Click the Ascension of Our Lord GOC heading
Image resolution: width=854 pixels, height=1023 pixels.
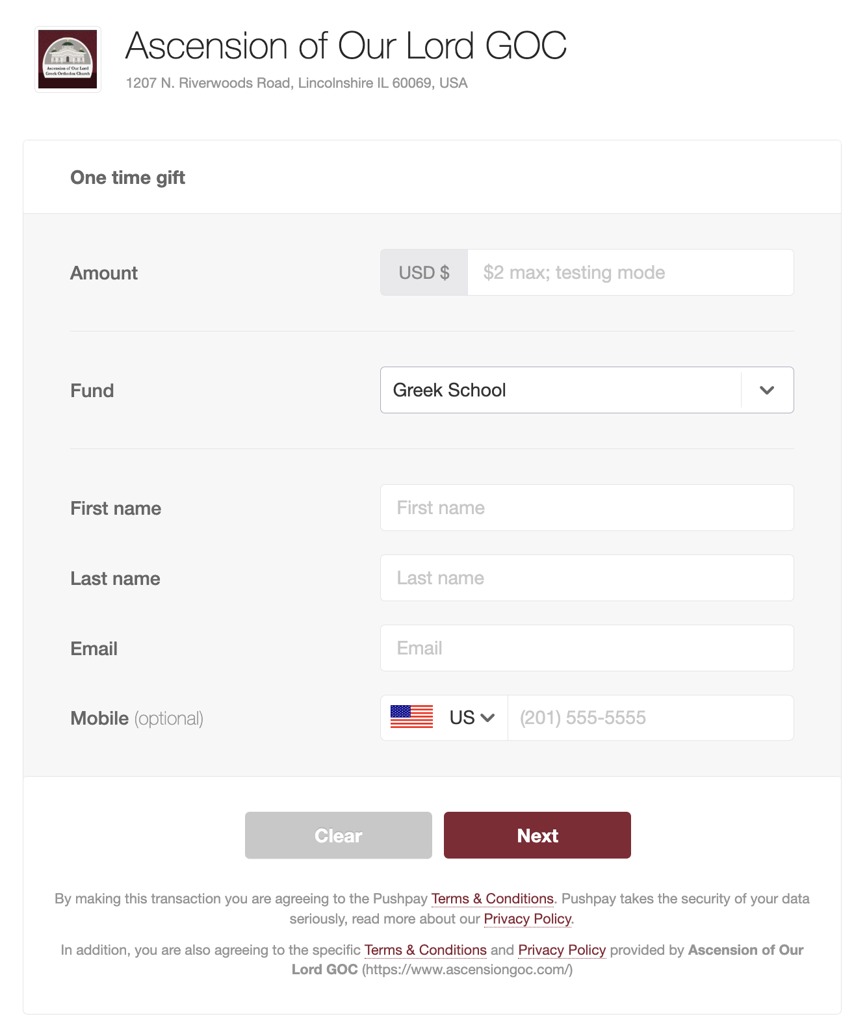(346, 46)
